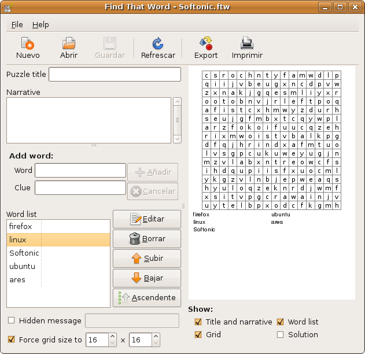Toggle Title and narrative checkbox
Viewport: 365px width, 354px height.
point(198,322)
